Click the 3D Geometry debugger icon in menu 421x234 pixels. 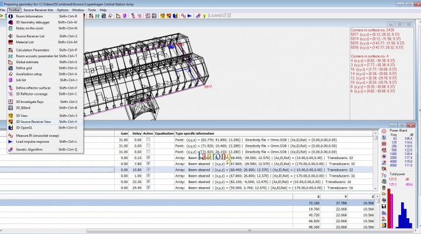(11, 22)
